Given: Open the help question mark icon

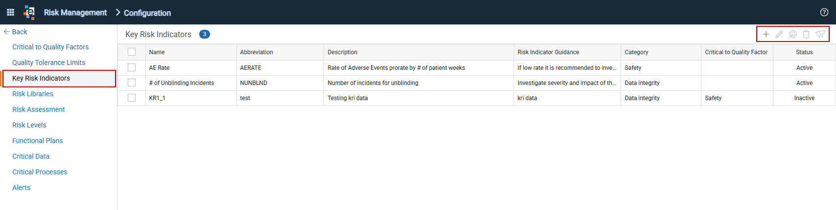Looking at the screenshot, I should [824, 12].
